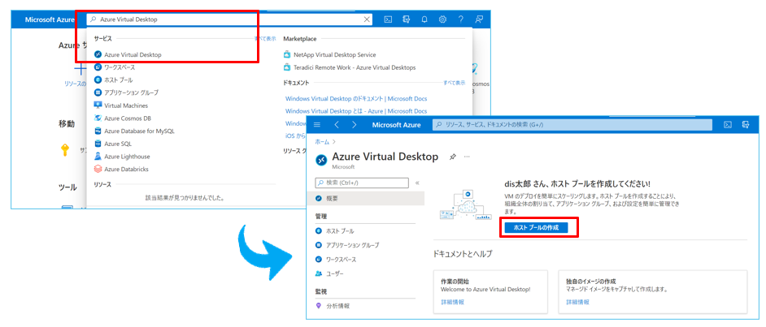The height and width of the screenshot is (327, 766).
Task: Open directory filter icon in front window
Action: pyautogui.click(x=746, y=125)
